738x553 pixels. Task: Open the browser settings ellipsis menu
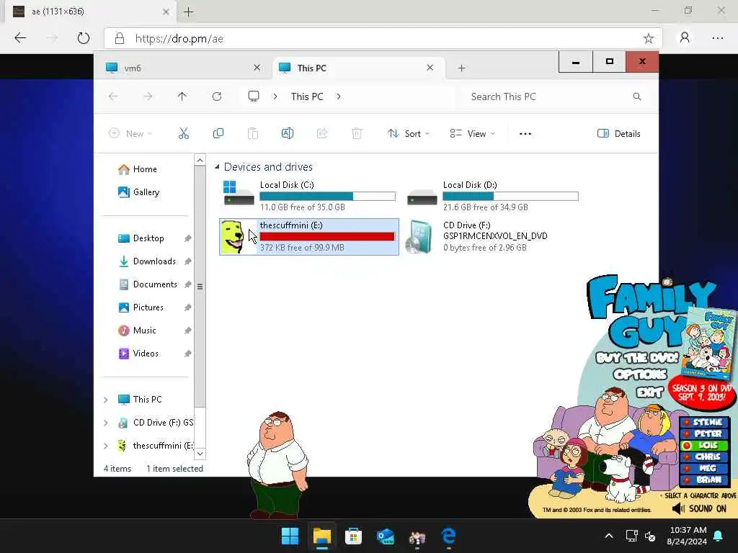coord(718,38)
